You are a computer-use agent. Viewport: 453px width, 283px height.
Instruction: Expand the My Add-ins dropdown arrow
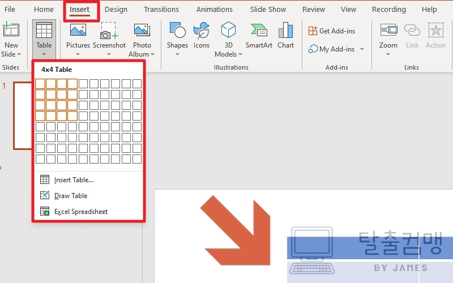362,49
